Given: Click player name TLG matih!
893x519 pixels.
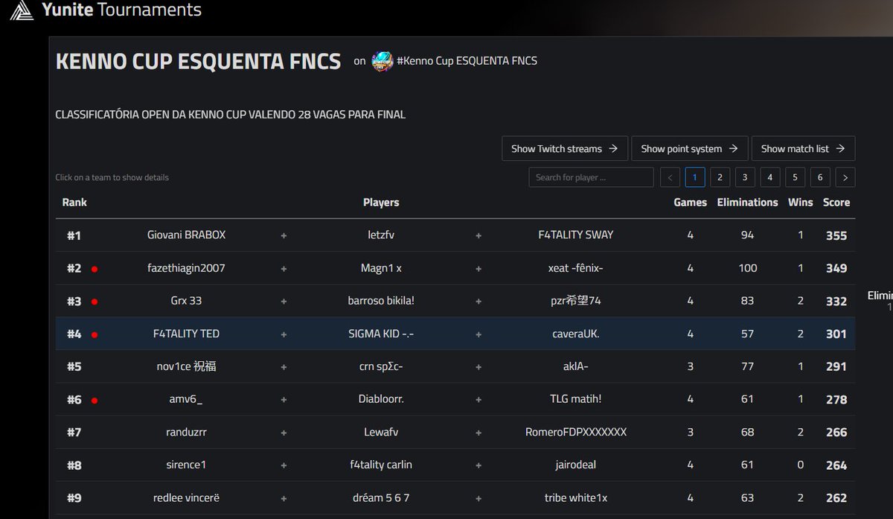Looking at the screenshot, I should pos(576,399).
